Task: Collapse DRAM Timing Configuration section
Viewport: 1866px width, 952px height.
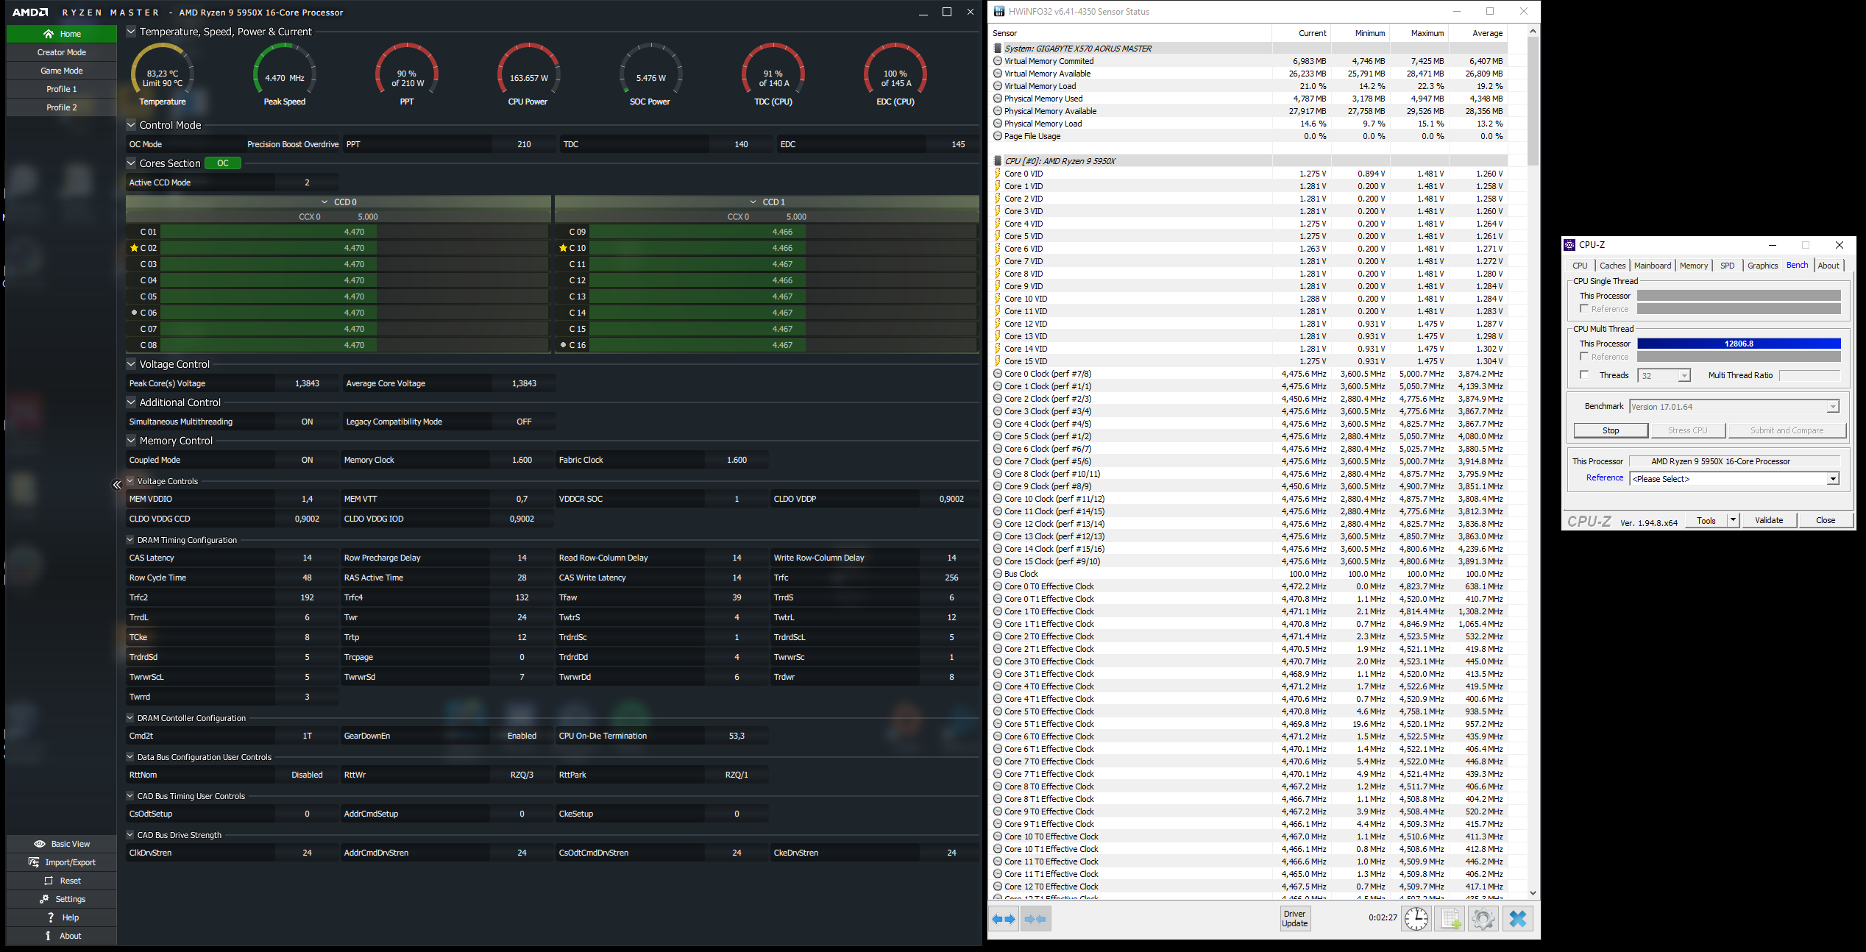Action: 130,540
